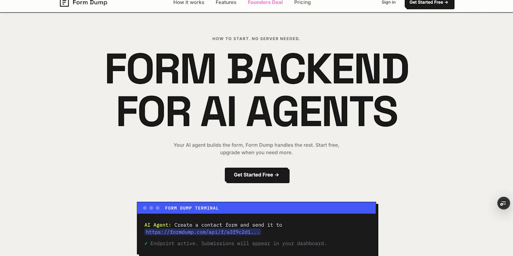Screen dimensions: 513x256
Task: Open the Founders Deal nav link
Action: pyautogui.click(x=266, y=2)
